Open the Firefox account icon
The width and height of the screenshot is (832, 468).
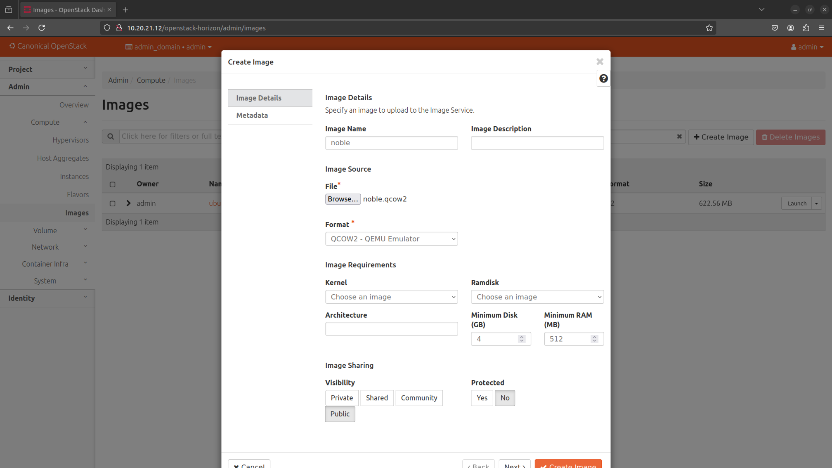click(790, 28)
